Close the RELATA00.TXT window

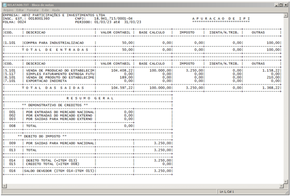click(286, 5)
